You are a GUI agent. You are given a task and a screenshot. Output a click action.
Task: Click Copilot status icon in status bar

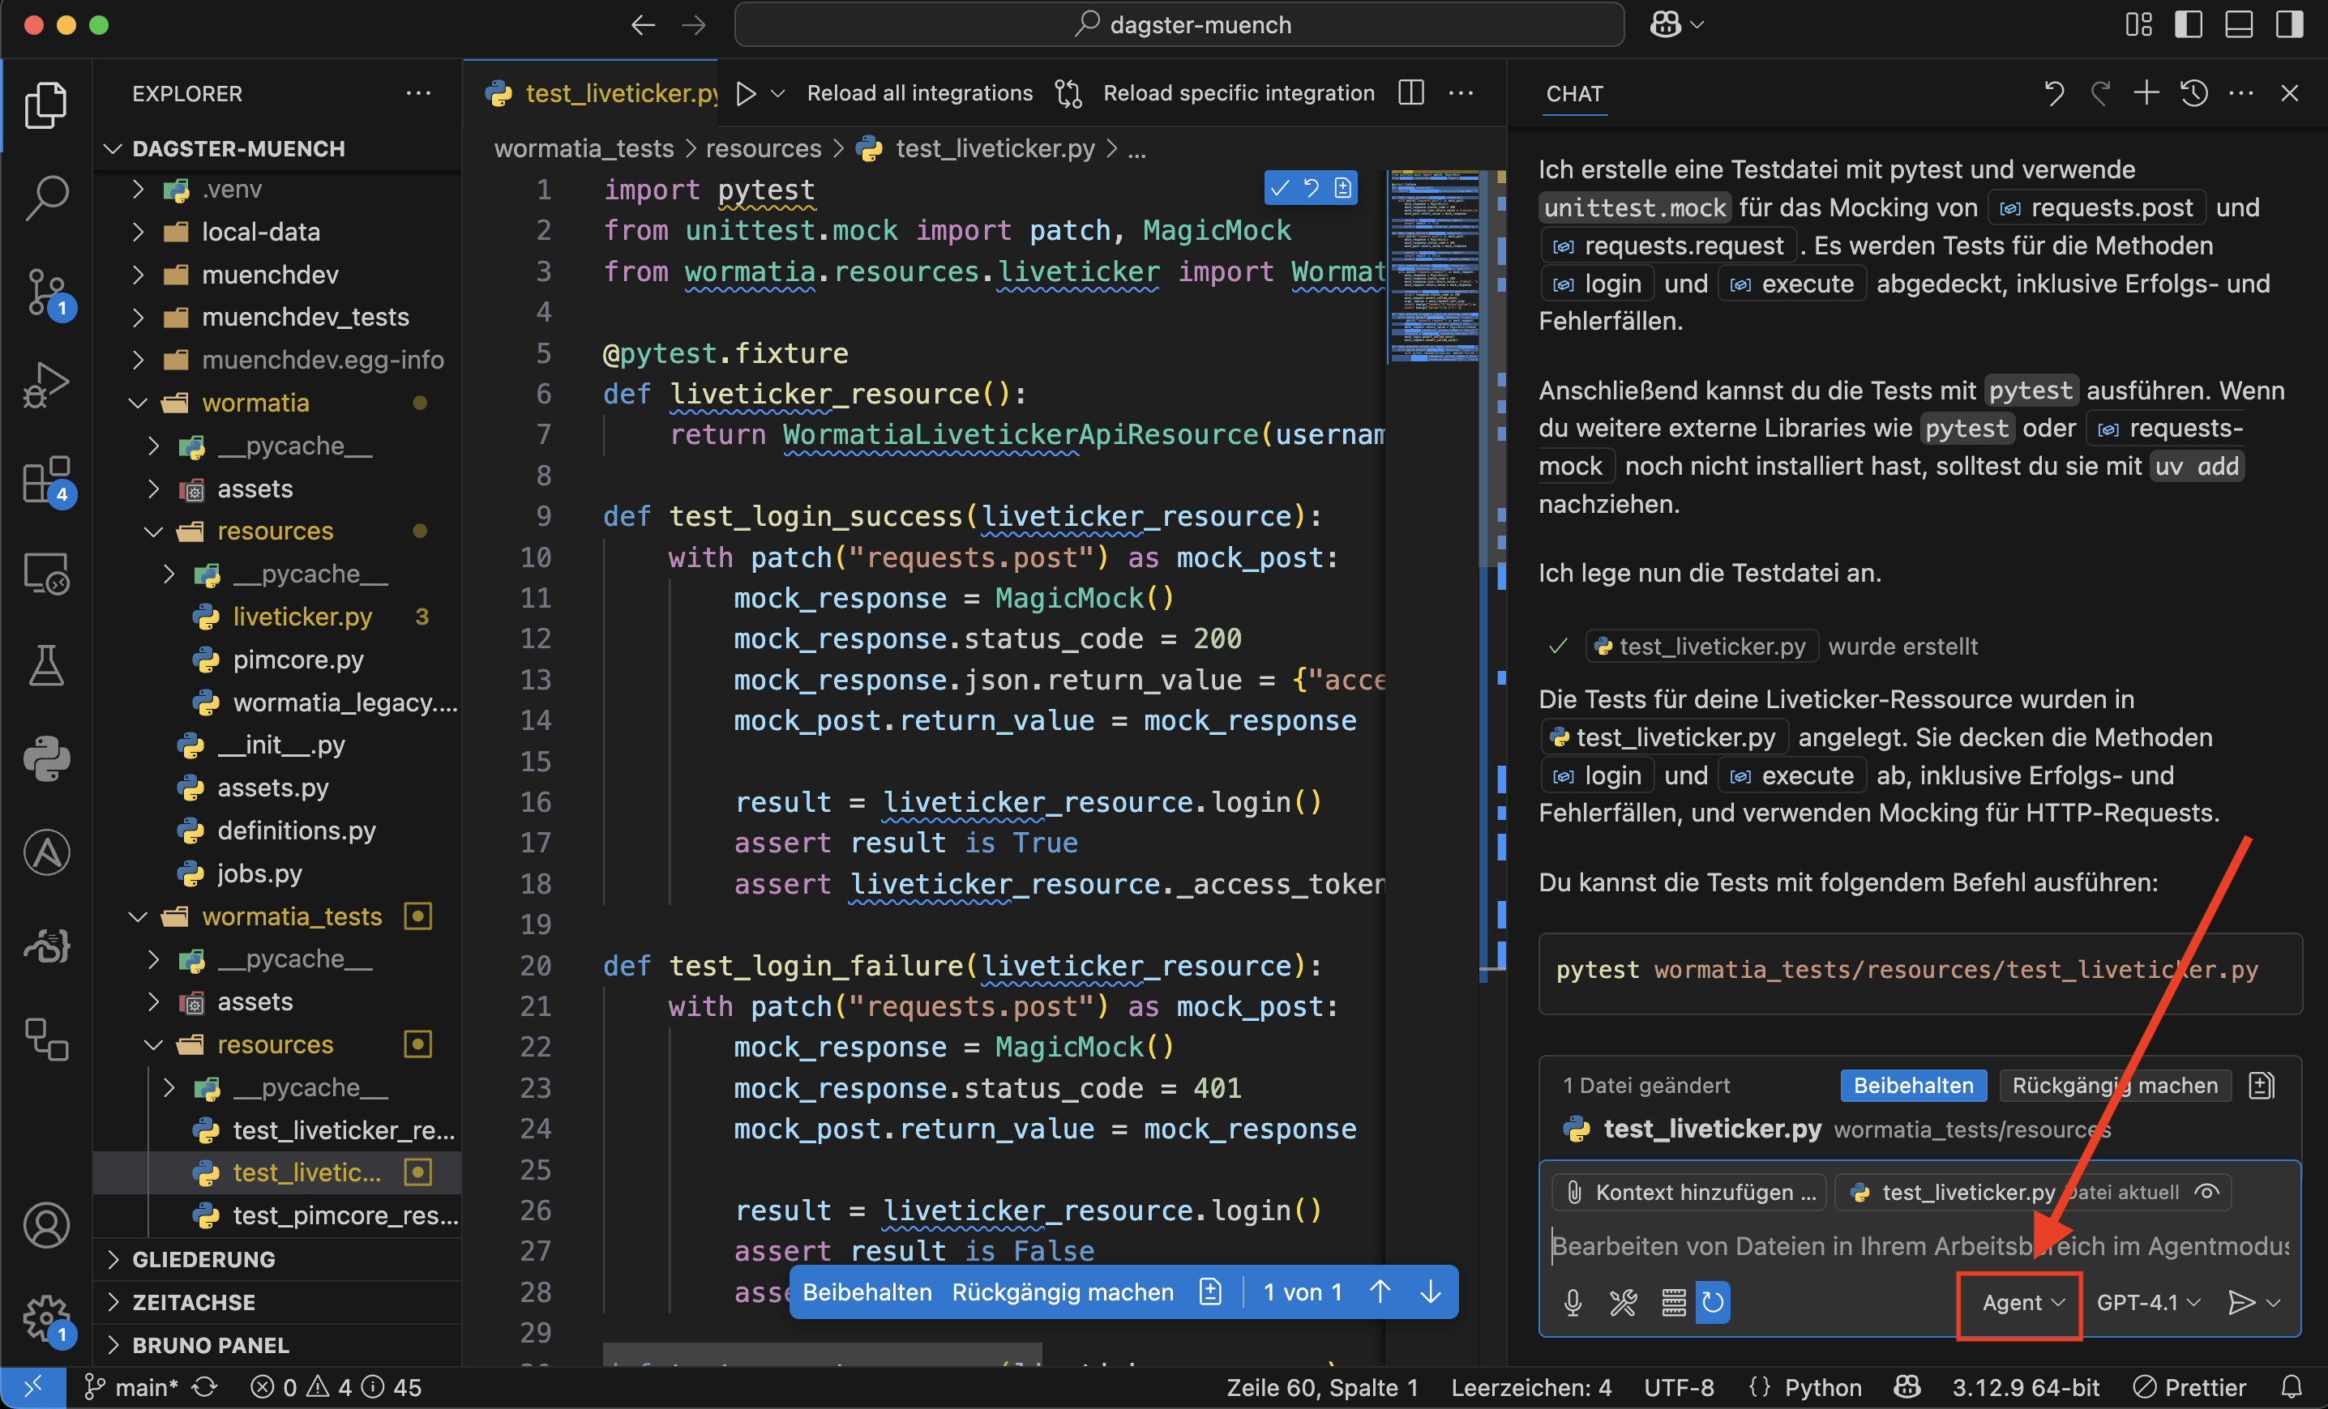[1906, 1386]
